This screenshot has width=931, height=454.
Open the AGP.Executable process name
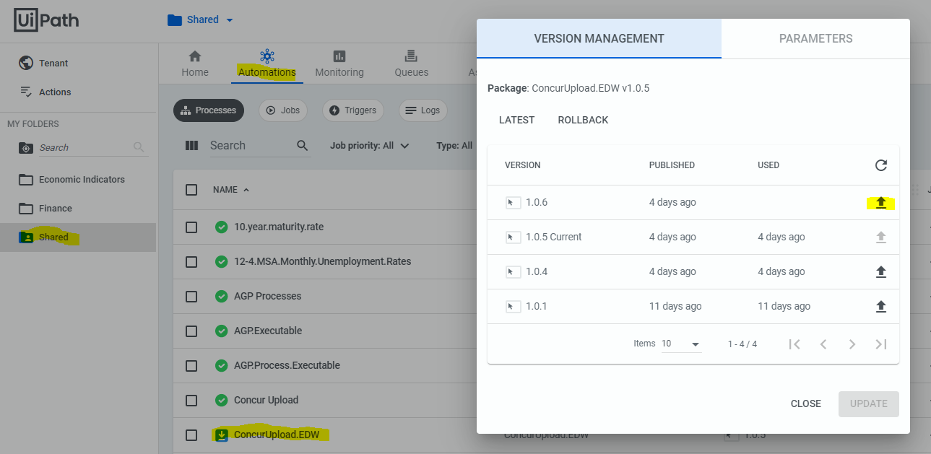pyautogui.click(x=268, y=331)
